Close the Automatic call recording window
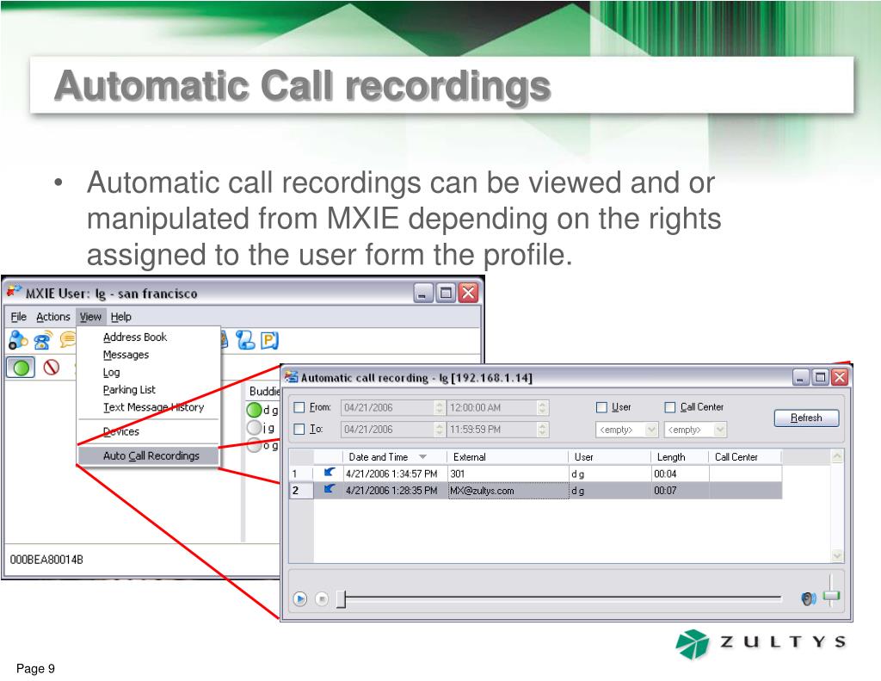Image resolution: width=881 pixels, height=681 pixels. click(x=840, y=377)
